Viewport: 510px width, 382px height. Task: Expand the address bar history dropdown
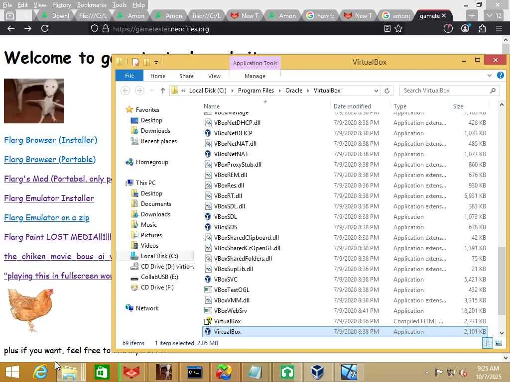click(x=376, y=91)
